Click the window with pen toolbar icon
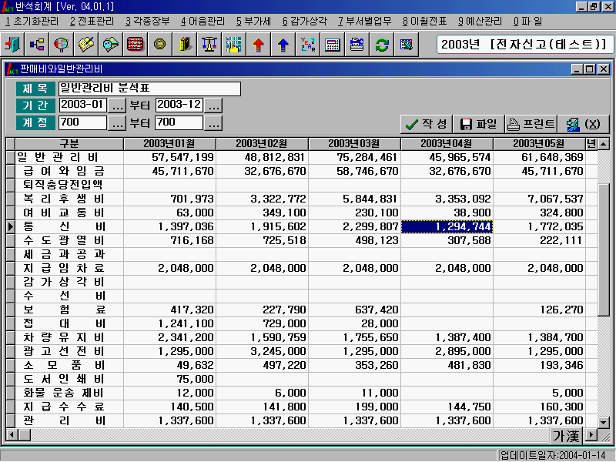Screen dimensions: 616x462 (407, 45)
